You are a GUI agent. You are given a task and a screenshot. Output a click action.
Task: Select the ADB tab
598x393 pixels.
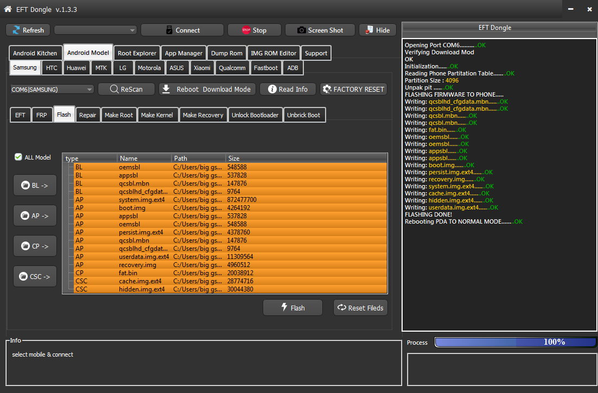point(292,68)
